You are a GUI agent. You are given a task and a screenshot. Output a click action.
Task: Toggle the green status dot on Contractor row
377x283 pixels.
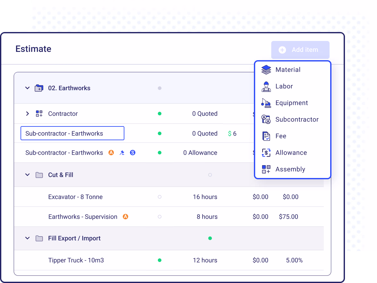point(160,114)
